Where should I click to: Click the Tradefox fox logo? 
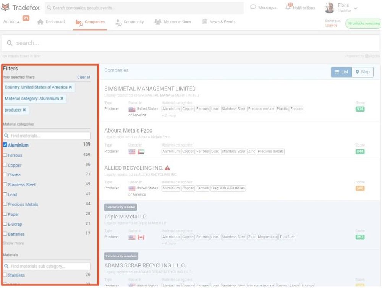pos(5,7)
